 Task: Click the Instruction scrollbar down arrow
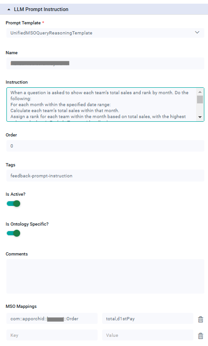point(200,117)
